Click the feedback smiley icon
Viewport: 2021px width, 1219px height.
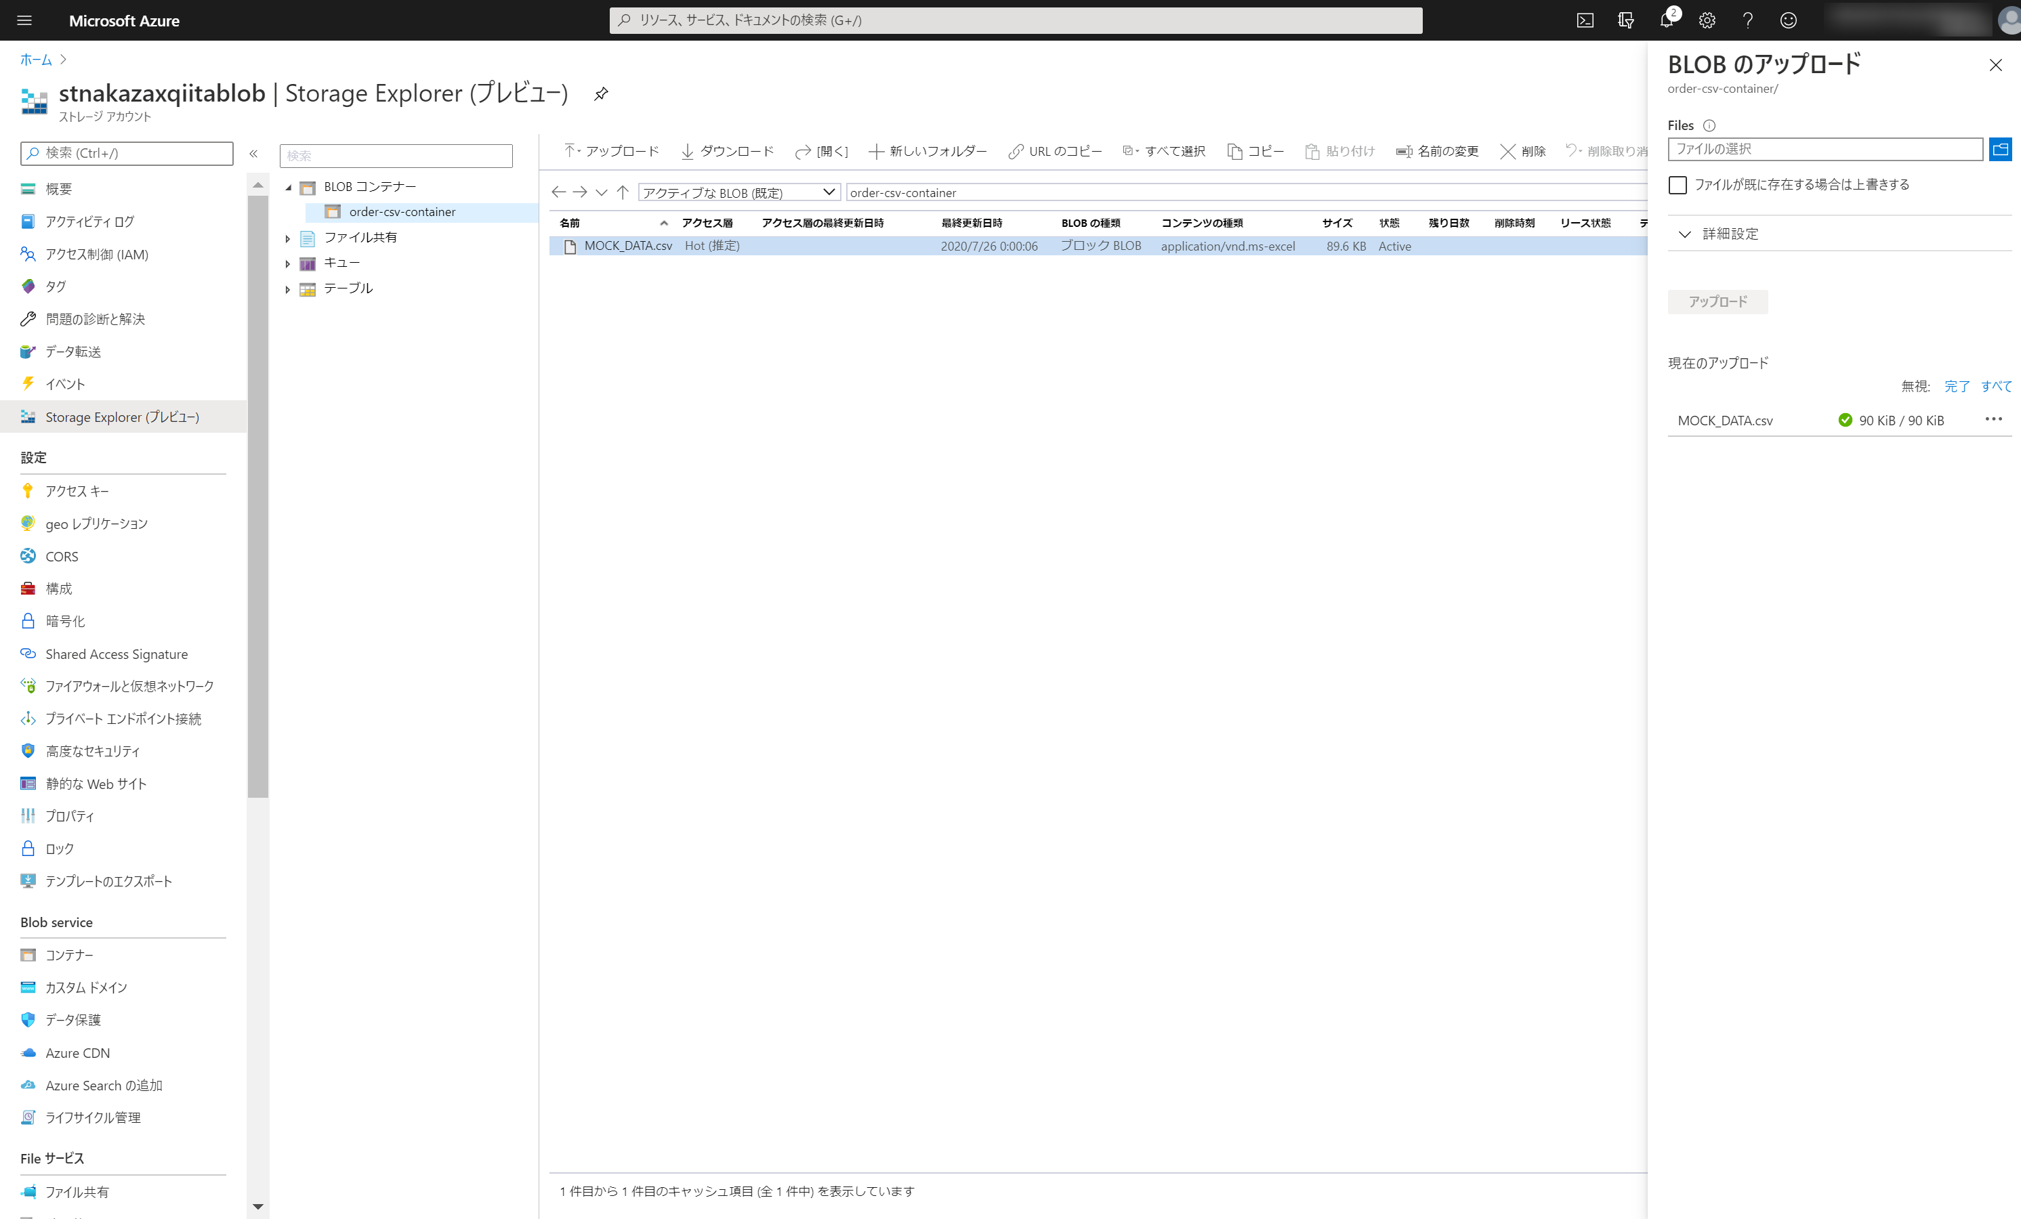pos(1788,20)
